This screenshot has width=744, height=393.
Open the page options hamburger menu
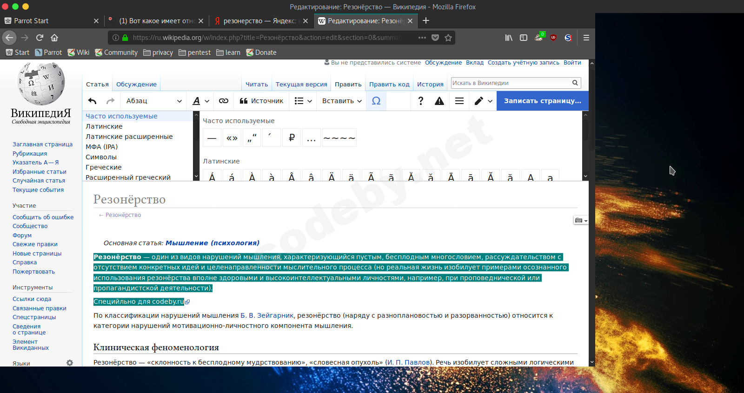tap(459, 101)
